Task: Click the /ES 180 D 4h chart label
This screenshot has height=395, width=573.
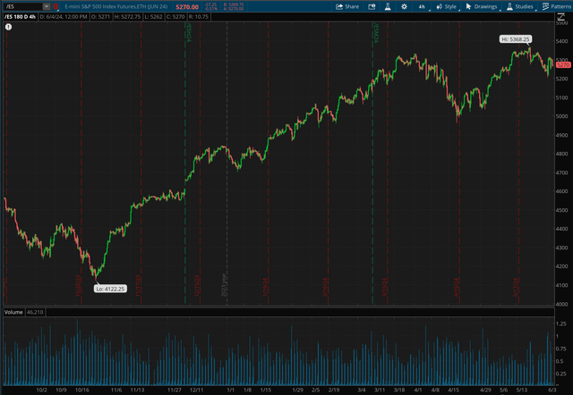Action: pyautogui.click(x=20, y=17)
